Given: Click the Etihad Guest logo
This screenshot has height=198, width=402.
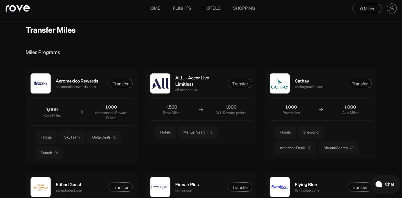Looking at the screenshot, I should 41,187.
